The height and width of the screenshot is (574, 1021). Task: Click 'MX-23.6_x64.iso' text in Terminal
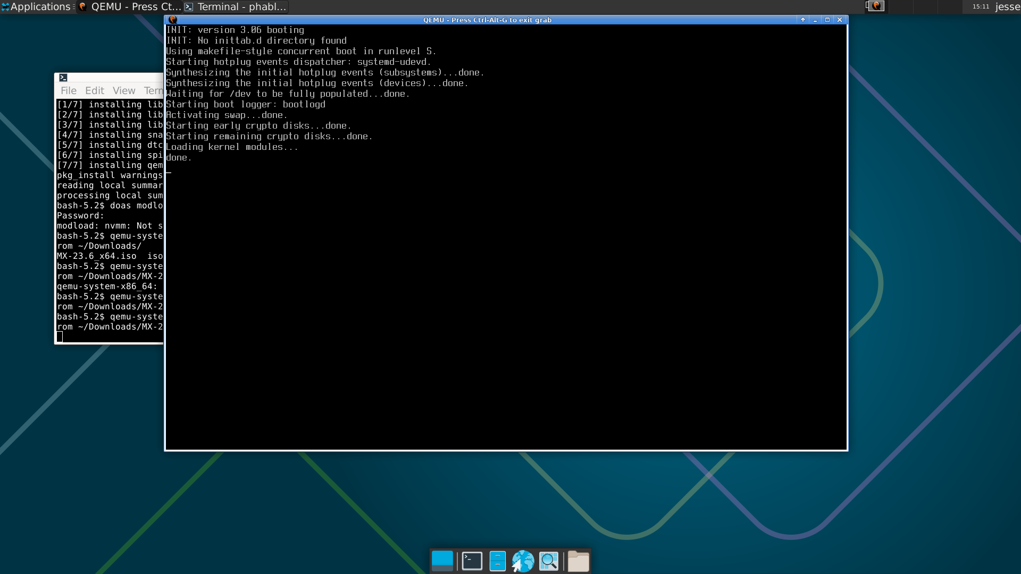pyautogui.click(x=97, y=256)
